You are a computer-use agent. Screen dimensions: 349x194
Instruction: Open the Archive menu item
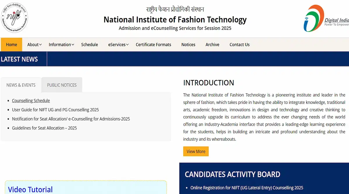tap(212, 45)
